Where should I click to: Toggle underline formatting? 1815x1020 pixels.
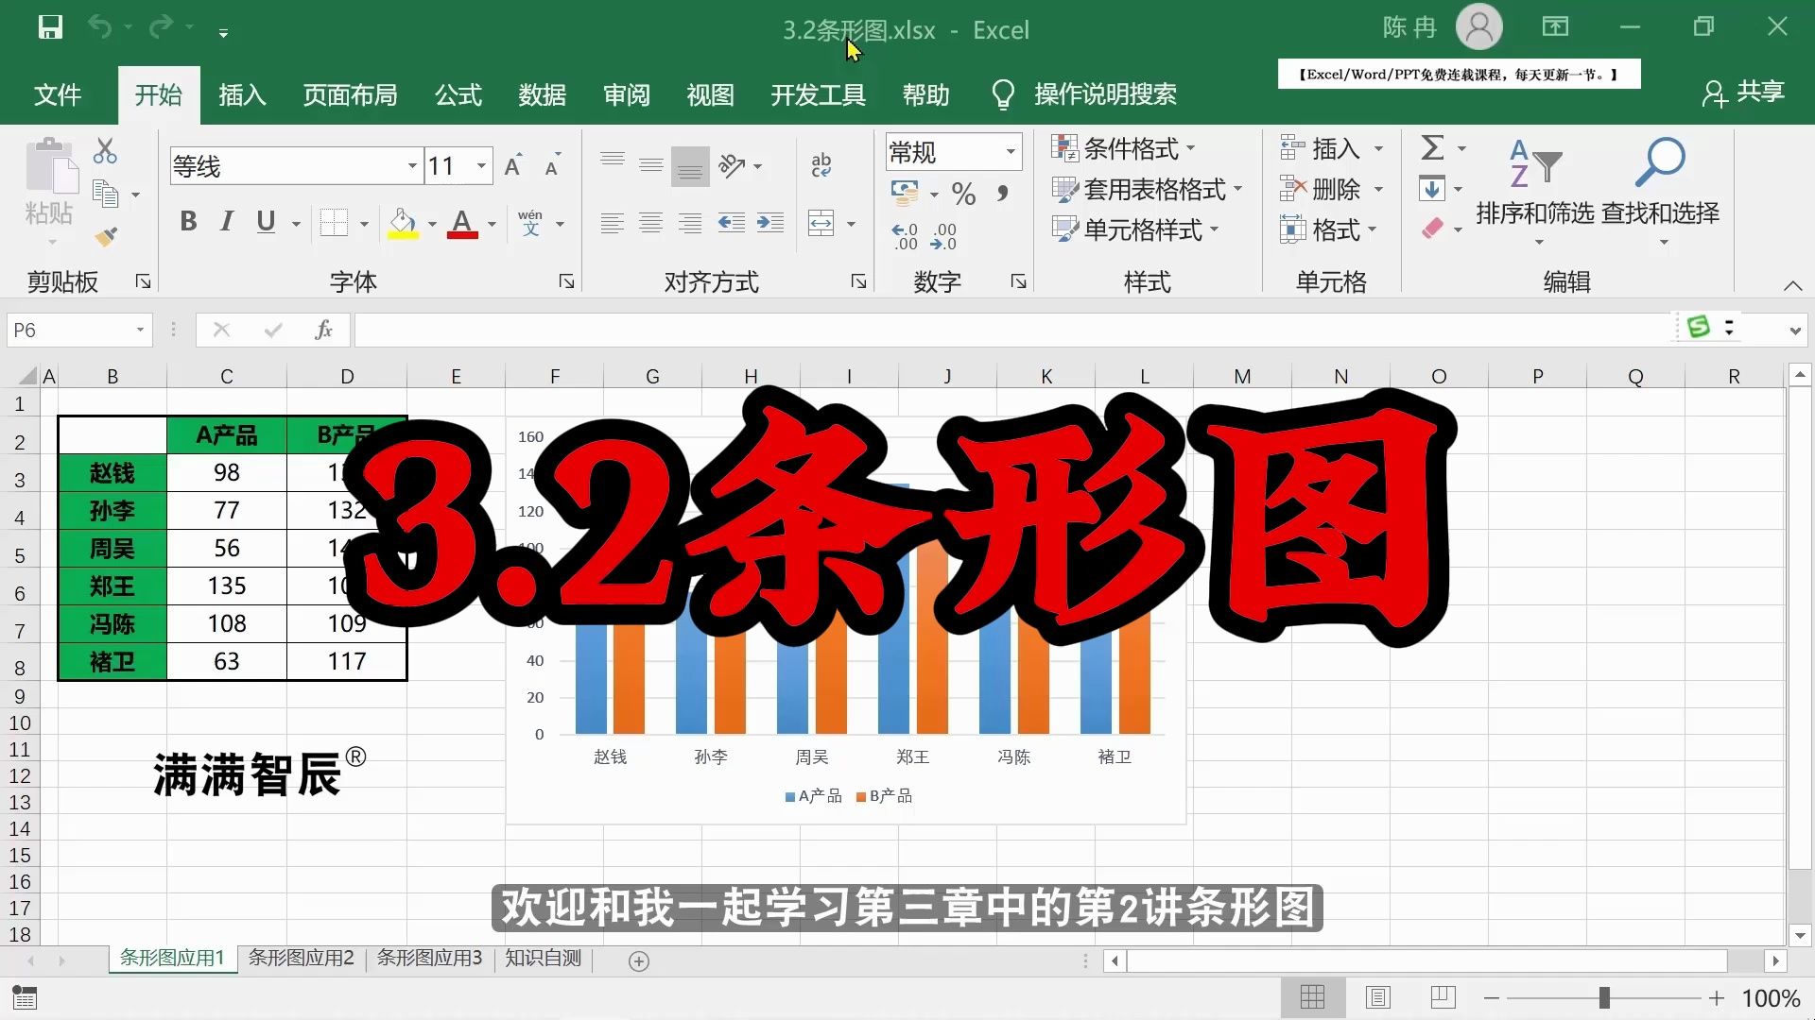265,222
